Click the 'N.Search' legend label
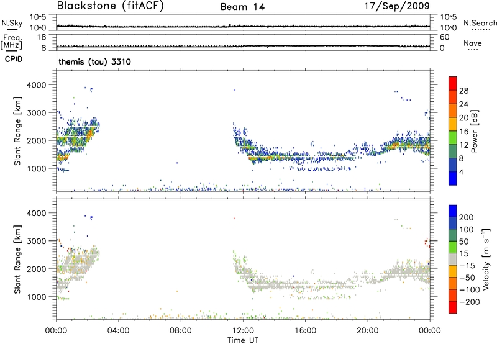Screen dimensions: 497x344 (x=480, y=23)
